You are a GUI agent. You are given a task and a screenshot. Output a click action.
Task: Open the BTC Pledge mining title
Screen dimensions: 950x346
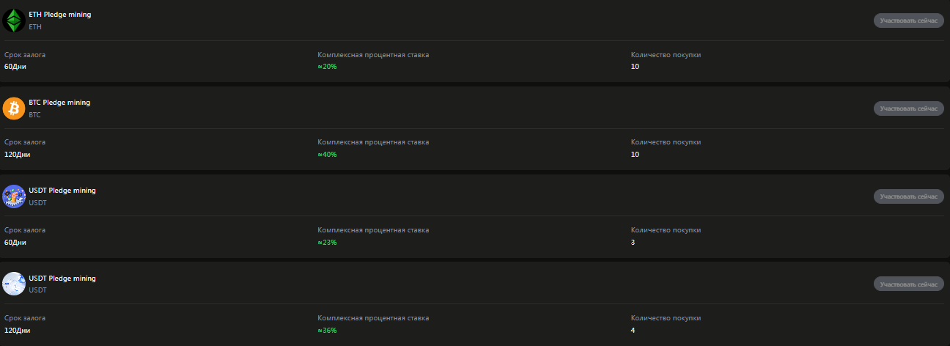[59, 103]
